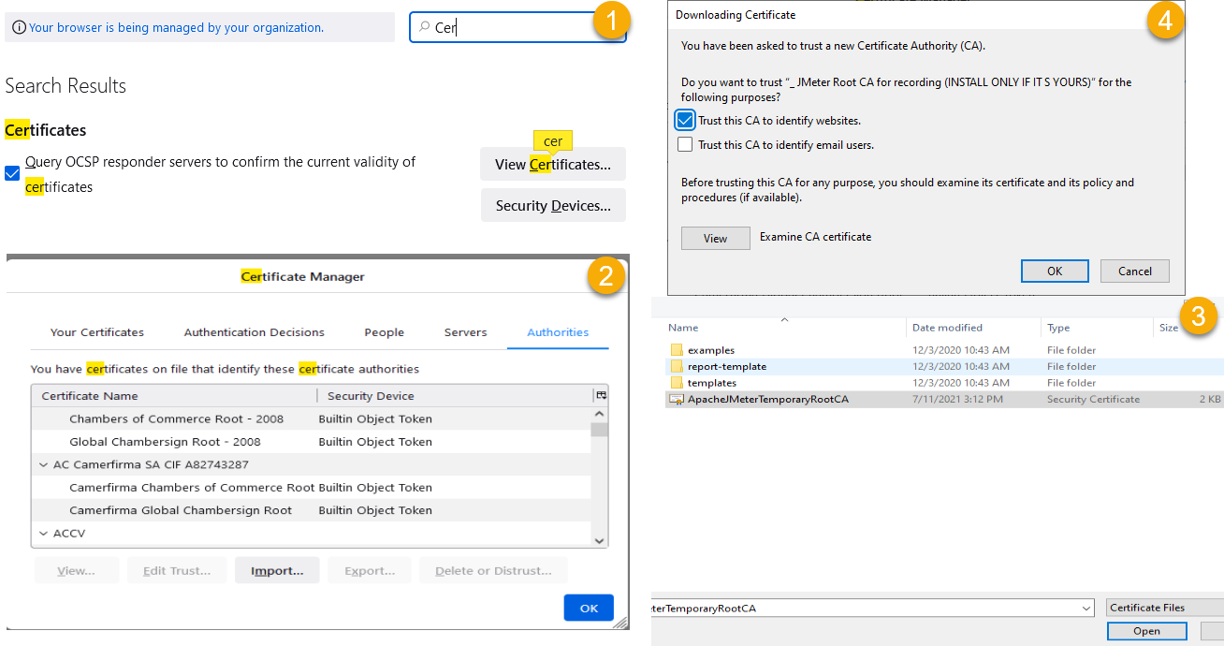Switch to Your Certificates tab

click(97, 332)
